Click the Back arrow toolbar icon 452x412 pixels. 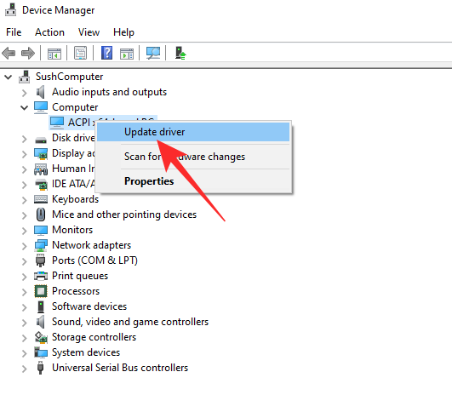pyautogui.click(x=9, y=54)
